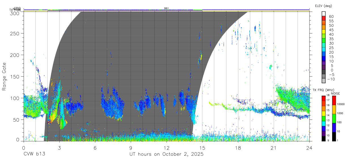Click the 10000 label on NOISE scale

(341, 105)
